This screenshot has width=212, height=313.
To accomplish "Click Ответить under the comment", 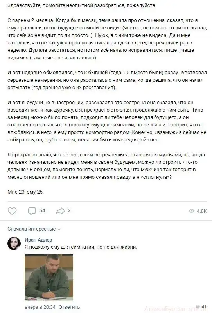I will coord(69,307).
